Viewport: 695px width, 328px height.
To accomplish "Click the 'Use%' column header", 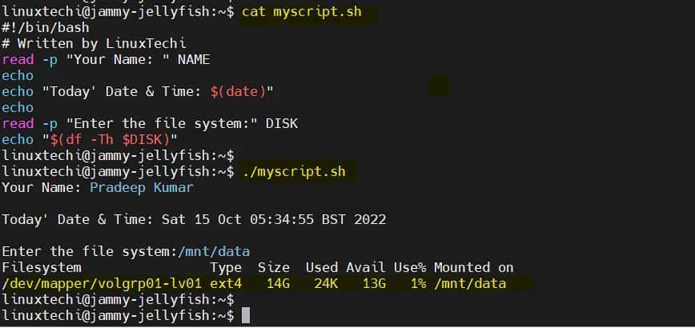I will pyautogui.click(x=409, y=267).
